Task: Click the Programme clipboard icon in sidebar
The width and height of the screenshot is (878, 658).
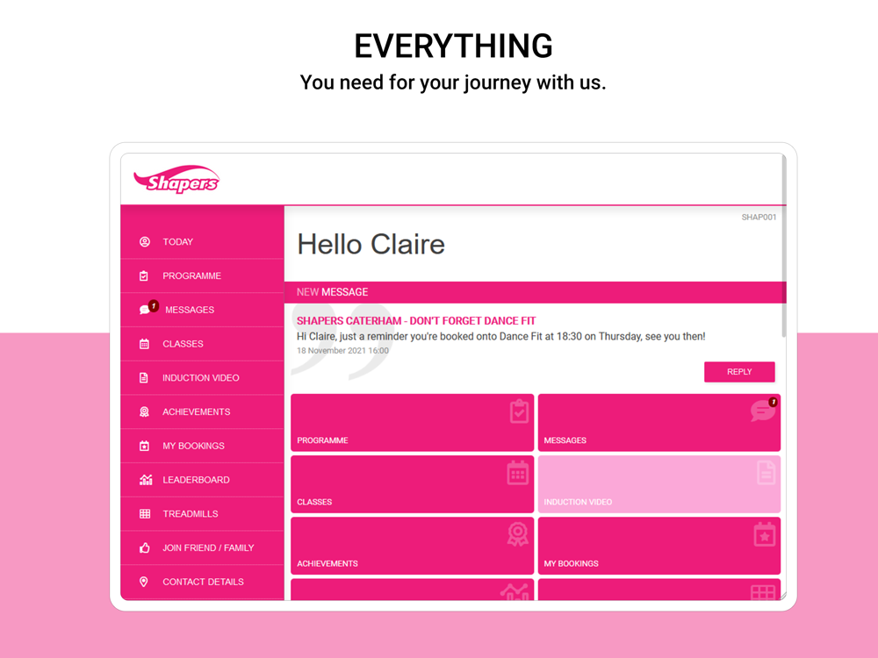Action: [144, 275]
